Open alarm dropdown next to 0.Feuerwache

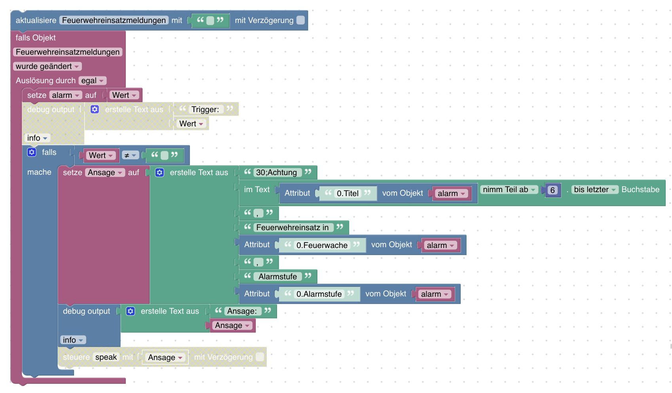(x=440, y=245)
